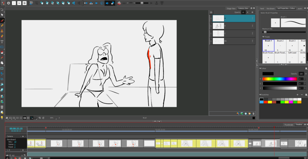Image resolution: width=308 pixels, height=159 pixels.
Task: Add layer keyframe plus next to Opacity
Action: 252,12
